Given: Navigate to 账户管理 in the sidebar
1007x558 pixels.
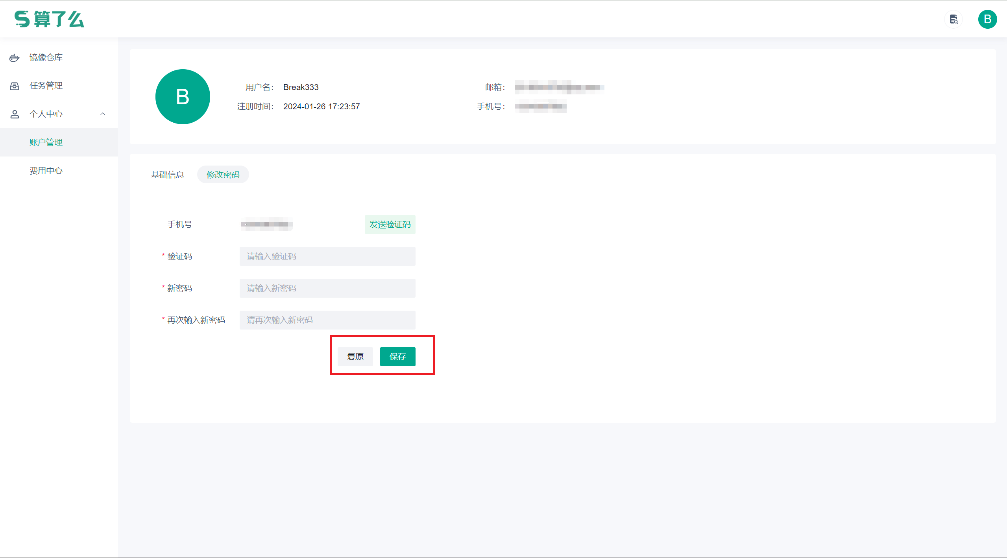Looking at the screenshot, I should [x=46, y=142].
